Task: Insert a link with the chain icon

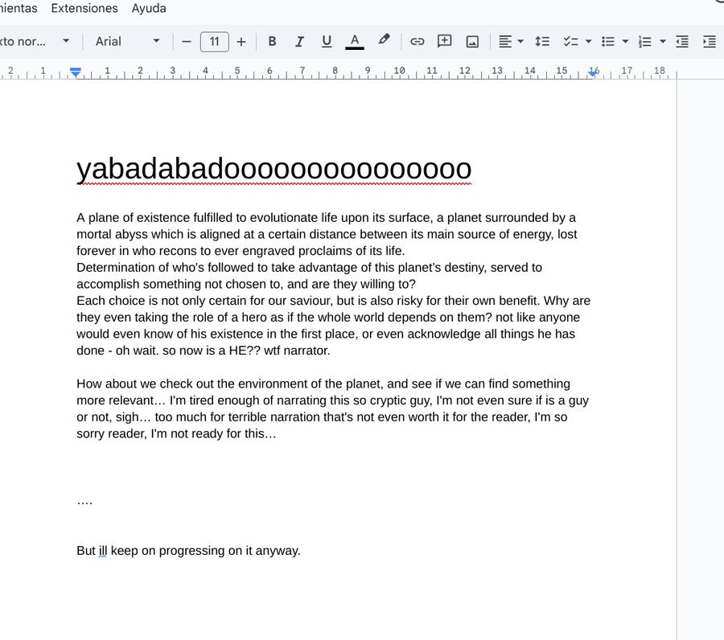Action: [417, 42]
